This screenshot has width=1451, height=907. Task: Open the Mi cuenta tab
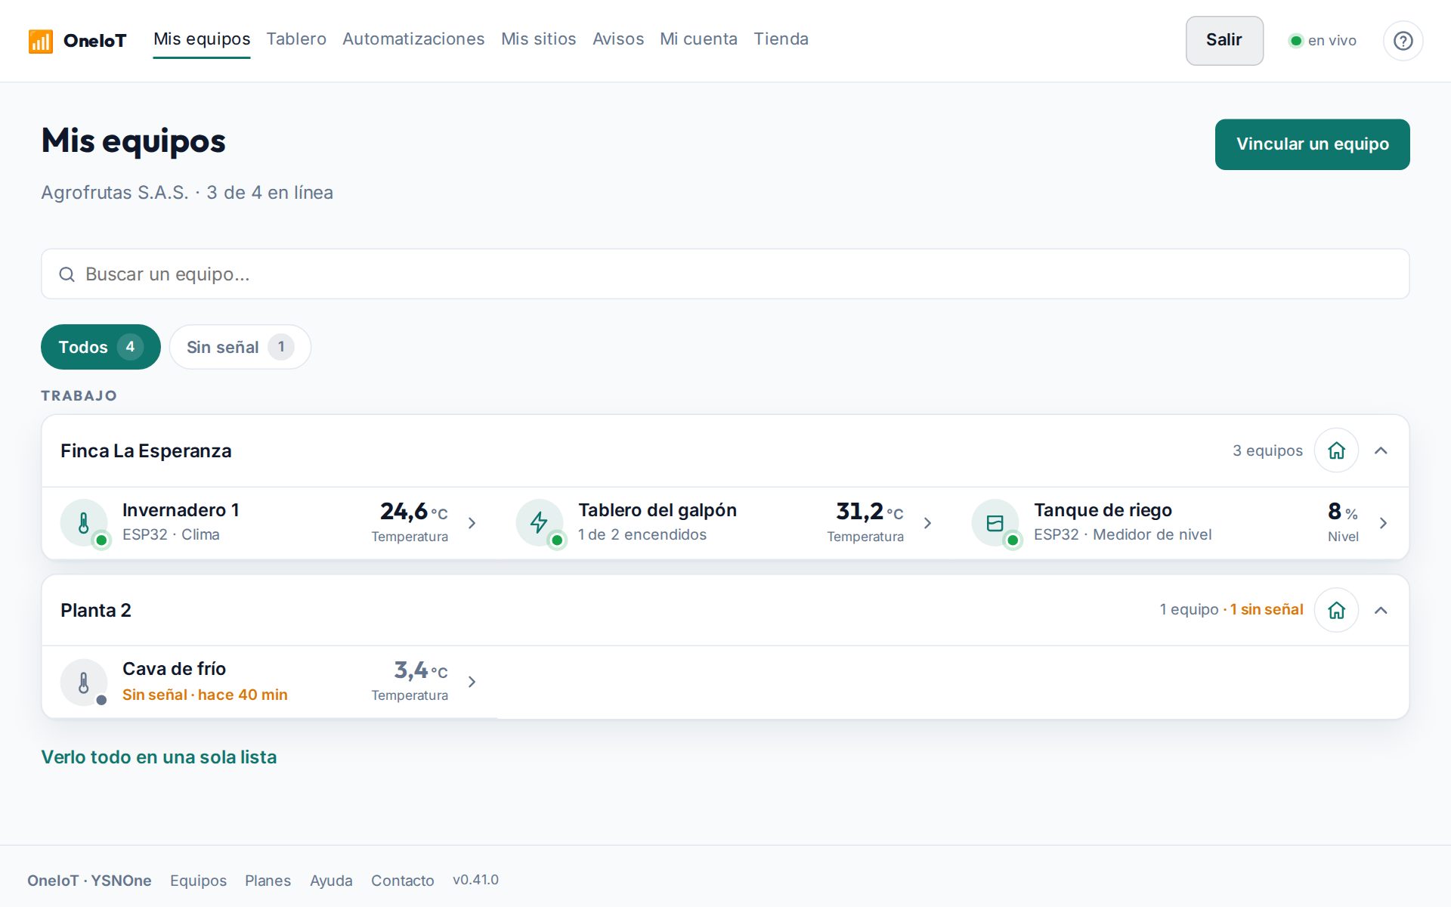(698, 39)
